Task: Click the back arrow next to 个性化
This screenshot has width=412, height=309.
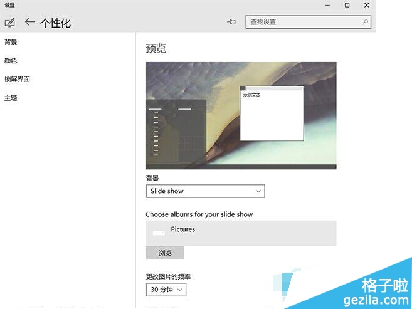Action: tap(30, 22)
